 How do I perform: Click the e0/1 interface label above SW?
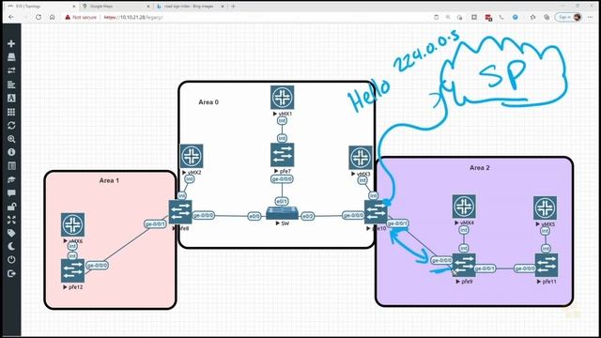(282, 201)
